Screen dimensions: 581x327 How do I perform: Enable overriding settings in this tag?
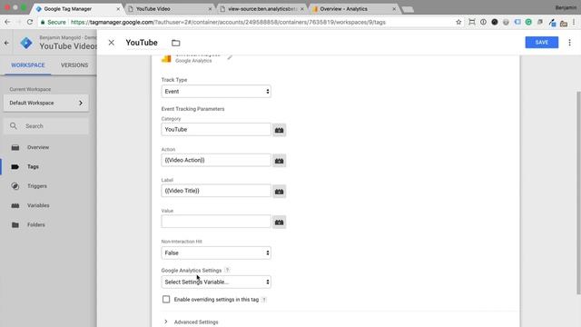click(x=166, y=299)
